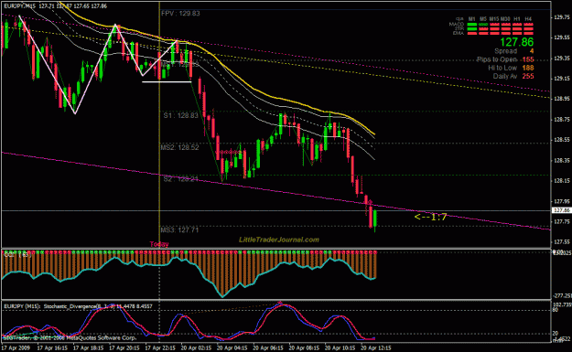Image resolution: width=572 pixels, height=352 pixels.
Task: Click 129.75 on the price axis
Action: click(562, 16)
